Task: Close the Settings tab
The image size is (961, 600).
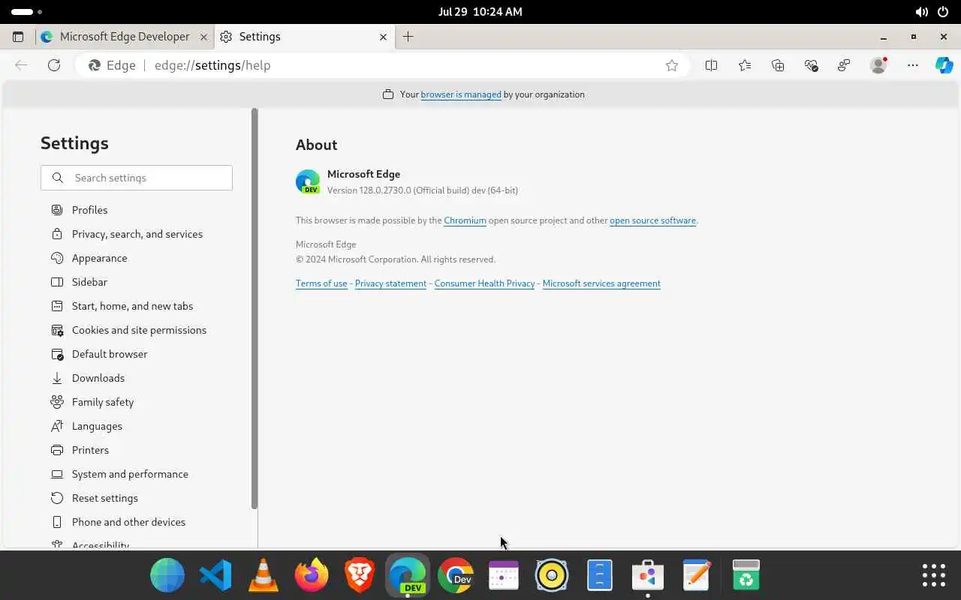Action: 383,37
